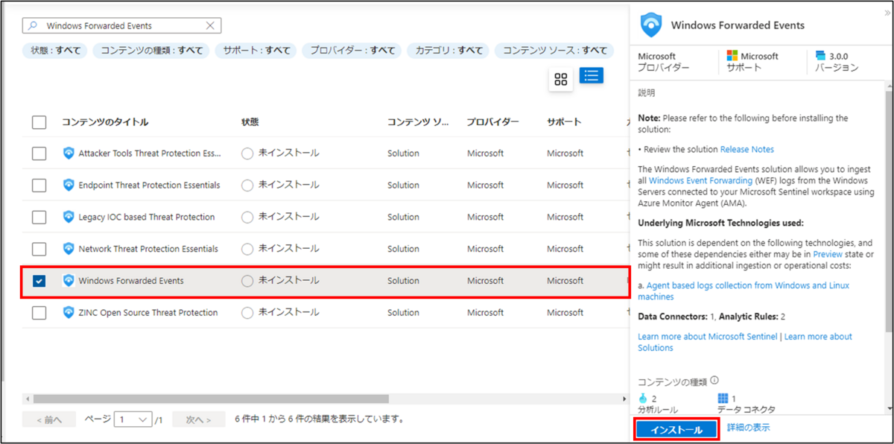This screenshot has height=444, width=894.
Task: Click Windows Forwarded Events row shield icon
Action: 69,281
